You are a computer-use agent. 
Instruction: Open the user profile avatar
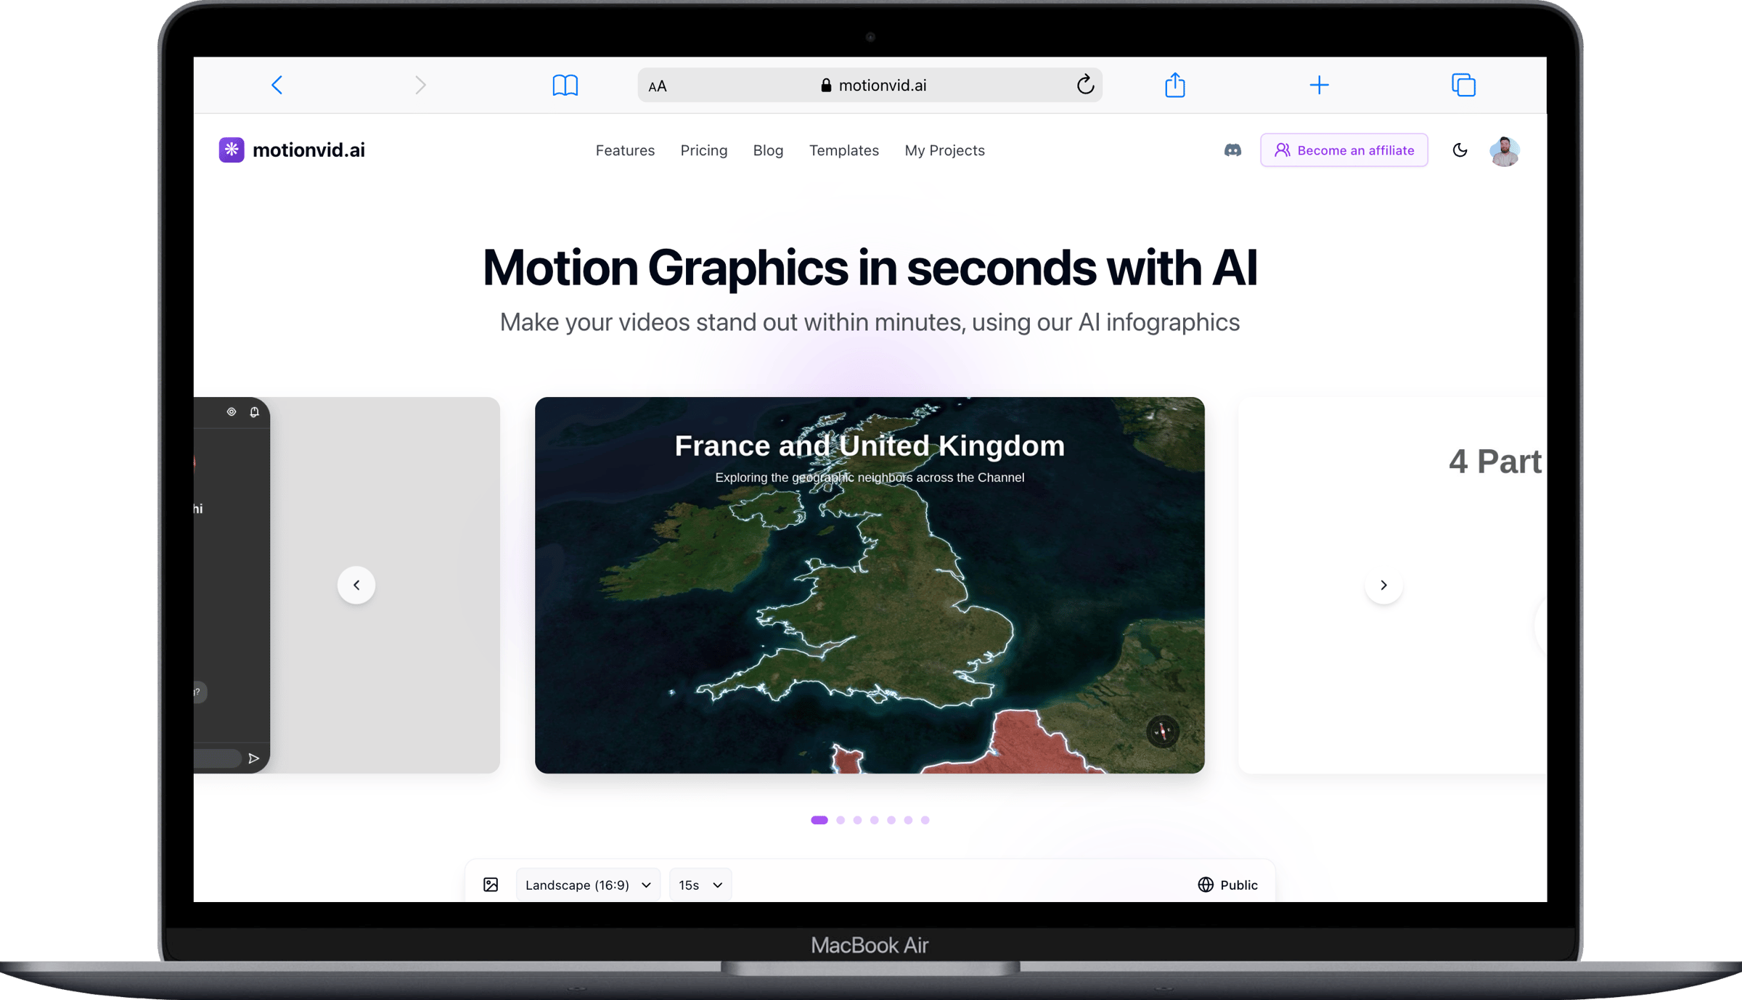coord(1504,151)
